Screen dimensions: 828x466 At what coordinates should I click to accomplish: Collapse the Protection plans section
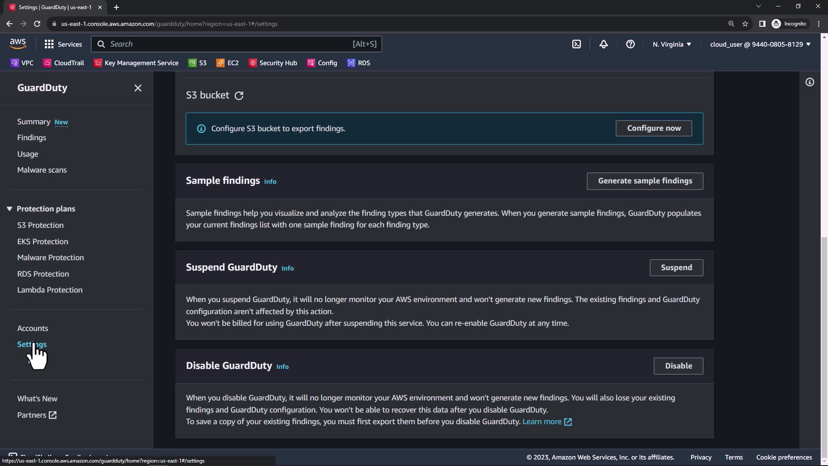tap(9, 209)
